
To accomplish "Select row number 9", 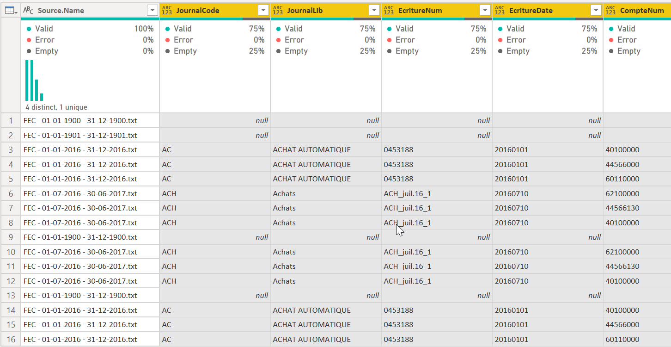I will [11, 237].
